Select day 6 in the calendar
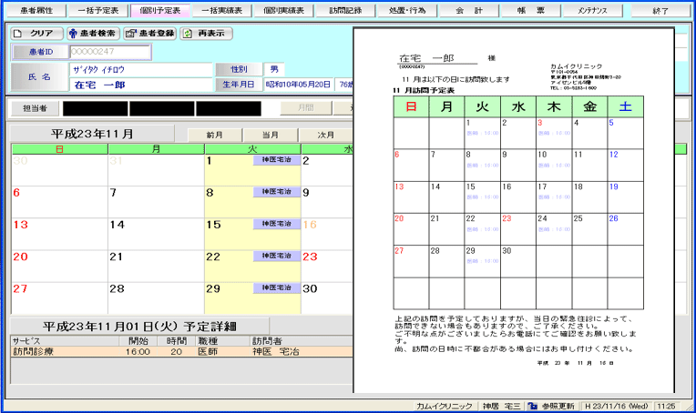Image resolution: width=696 pixels, height=413 pixels. [x=59, y=202]
